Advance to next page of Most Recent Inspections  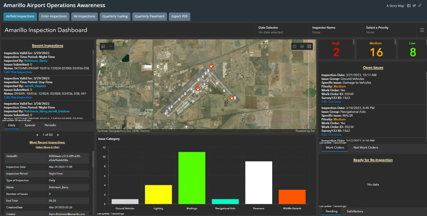point(58,135)
